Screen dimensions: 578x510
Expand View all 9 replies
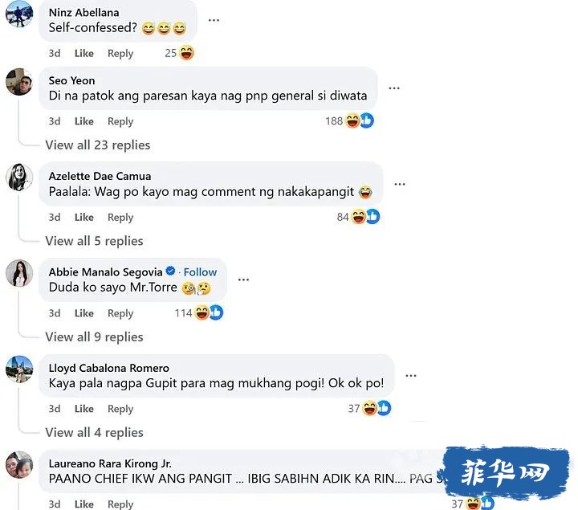95,337
